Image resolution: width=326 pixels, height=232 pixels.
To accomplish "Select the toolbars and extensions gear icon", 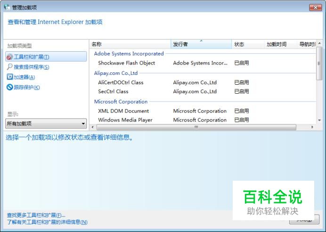I will point(9,56).
